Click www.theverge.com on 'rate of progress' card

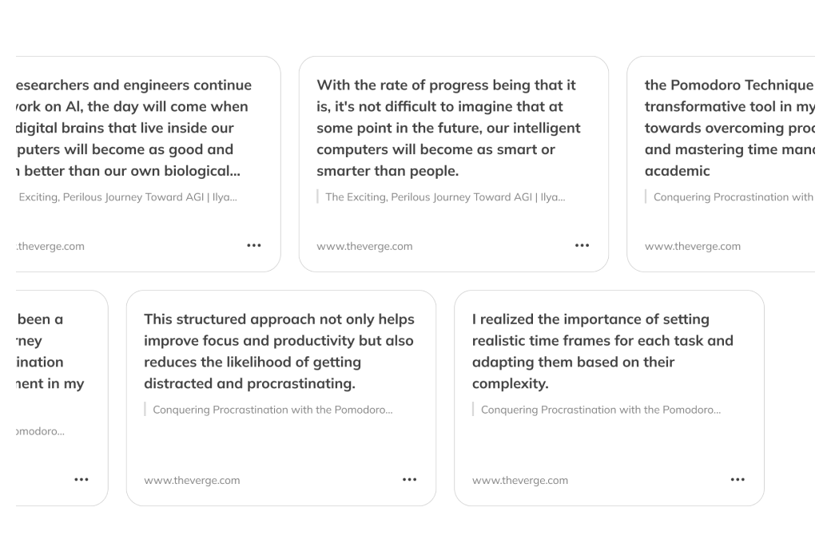(x=364, y=246)
